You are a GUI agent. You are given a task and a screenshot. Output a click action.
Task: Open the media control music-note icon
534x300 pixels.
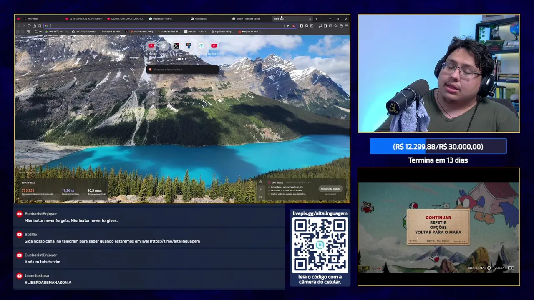(x=320, y=26)
